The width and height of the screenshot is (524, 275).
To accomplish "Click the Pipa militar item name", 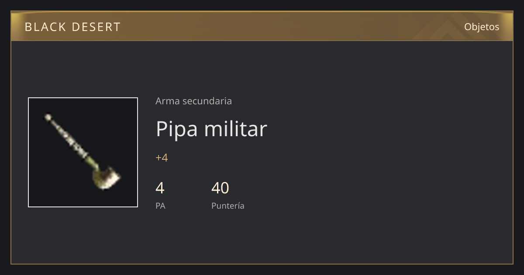I will pyautogui.click(x=211, y=129).
